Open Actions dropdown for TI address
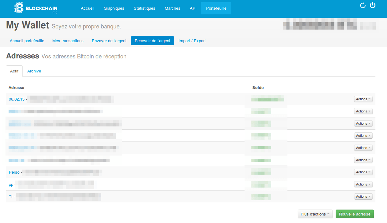Image resolution: width=387 pixels, height=223 pixels. (x=363, y=196)
